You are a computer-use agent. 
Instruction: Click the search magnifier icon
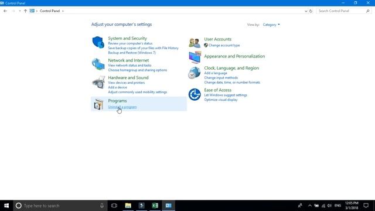point(367,11)
